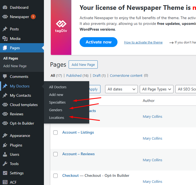
Task: Open All Doctors in the flyout submenu
Action: [x=58, y=87]
